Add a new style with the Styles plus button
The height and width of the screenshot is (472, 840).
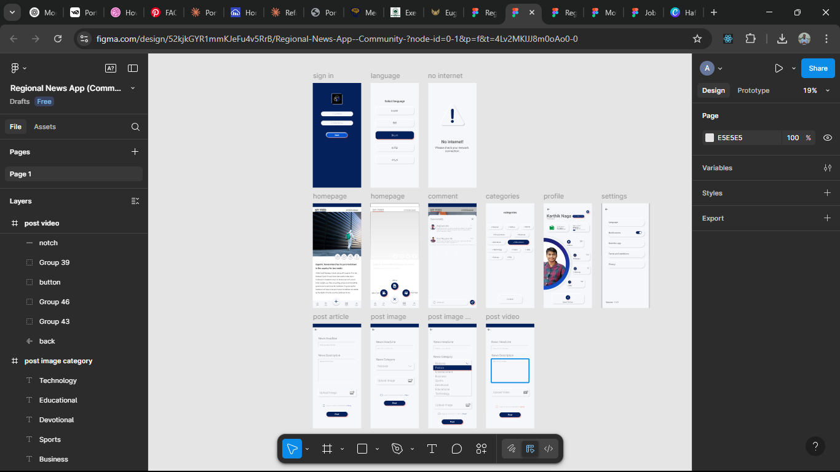828,193
